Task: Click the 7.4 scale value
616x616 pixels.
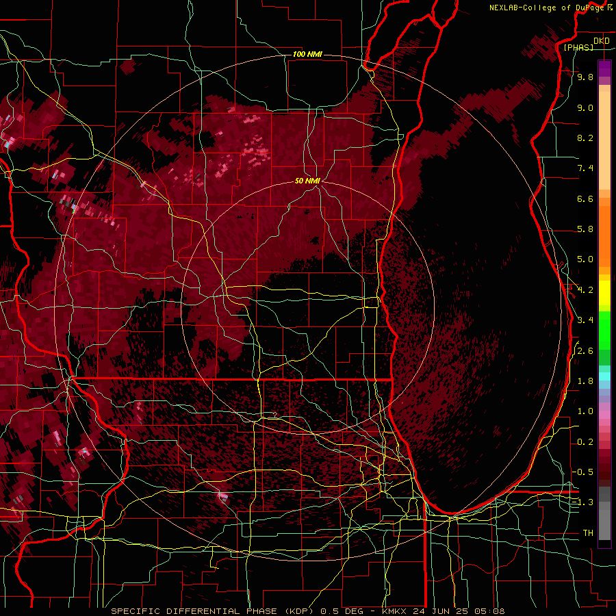Action: tap(585, 168)
